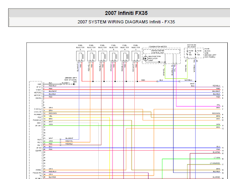This screenshot has height=179, width=230.
Task: Click the 'INJ 1' pin label
Action: 39,145
